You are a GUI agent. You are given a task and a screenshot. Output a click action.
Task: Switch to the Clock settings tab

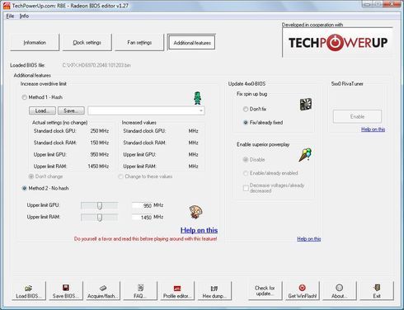87,43
